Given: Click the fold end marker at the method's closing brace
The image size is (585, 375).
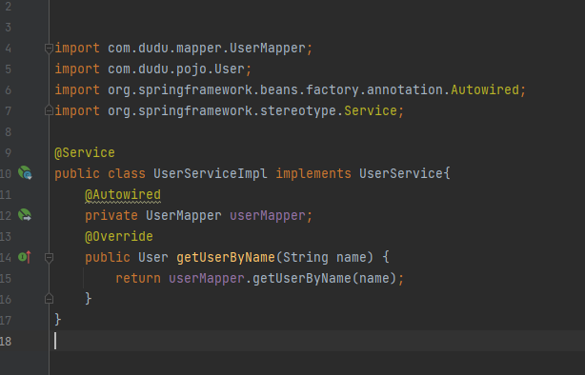Looking at the screenshot, I should tap(49, 299).
